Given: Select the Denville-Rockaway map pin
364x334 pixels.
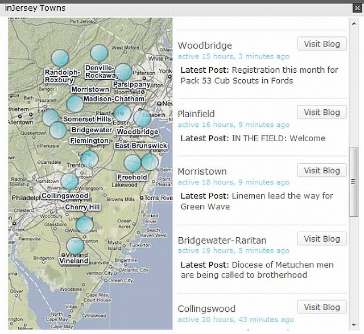Looking at the screenshot, I should click(x=99, y=53).
